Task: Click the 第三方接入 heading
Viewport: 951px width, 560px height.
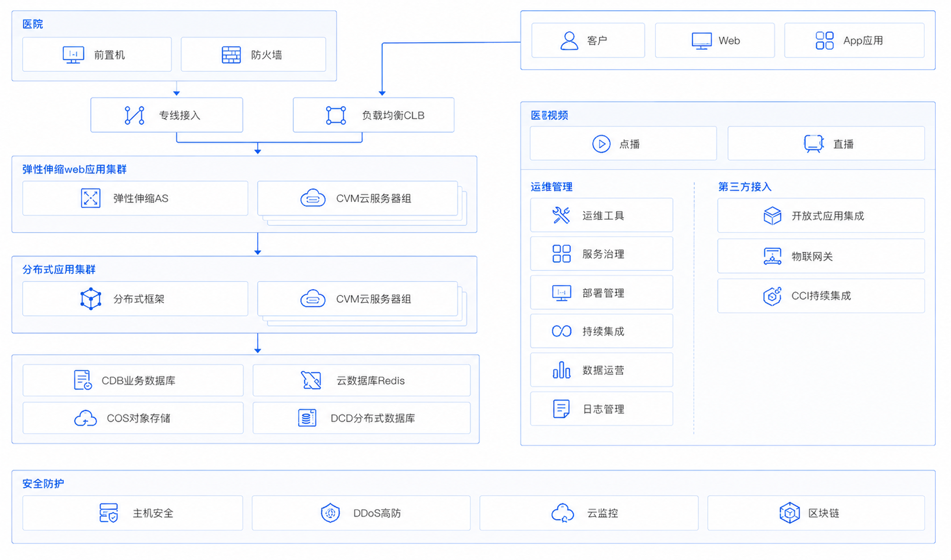Action: coord(745,187)
